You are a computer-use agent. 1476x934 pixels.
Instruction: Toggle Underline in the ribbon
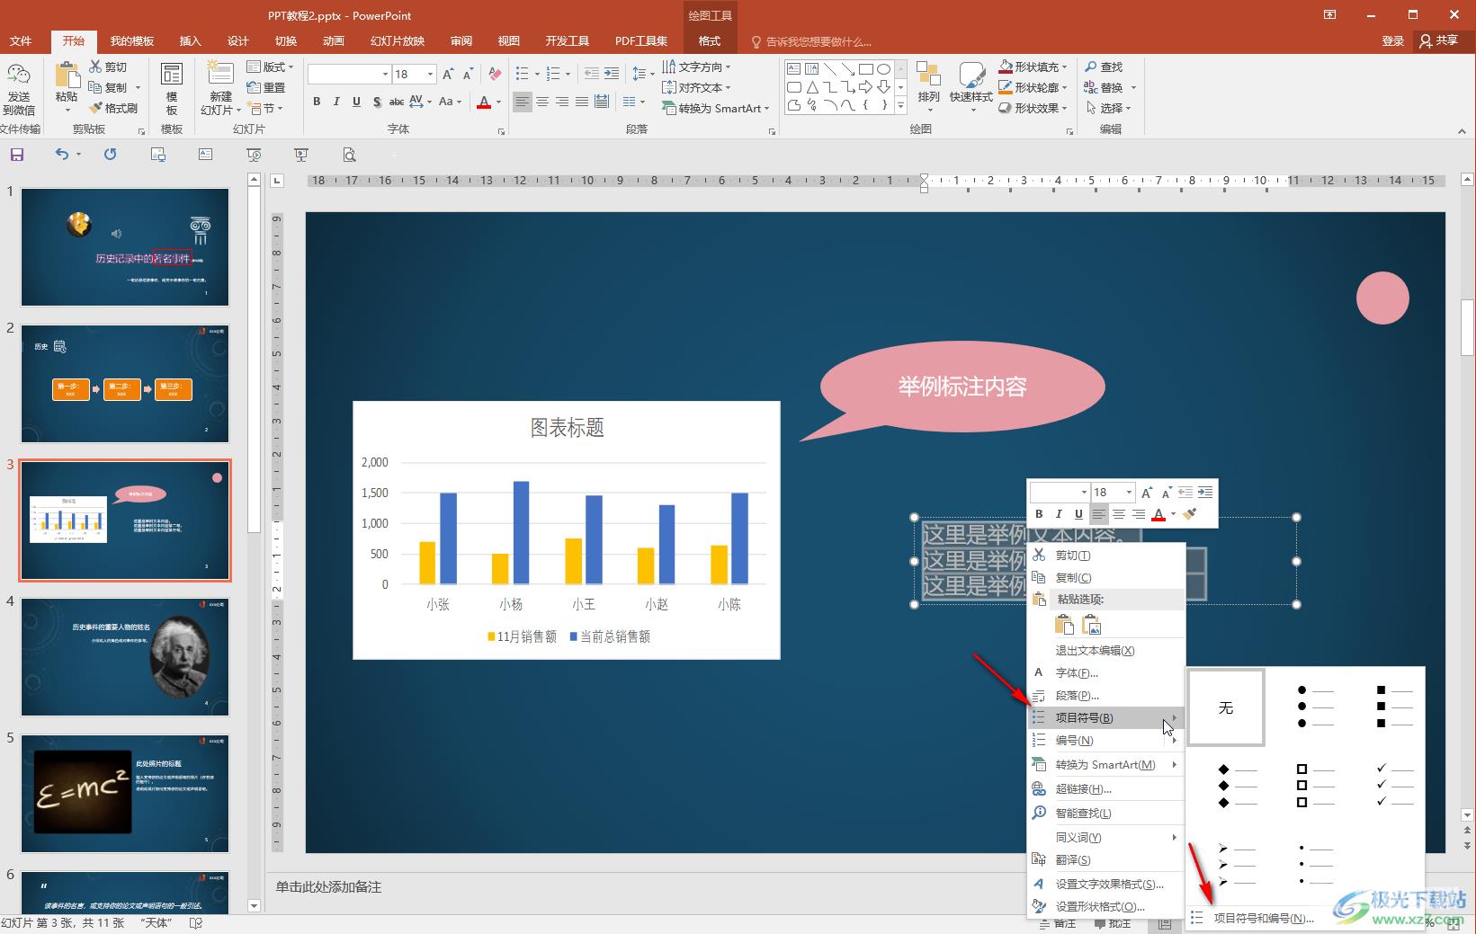pyautogui.click(x=356, y=102)
